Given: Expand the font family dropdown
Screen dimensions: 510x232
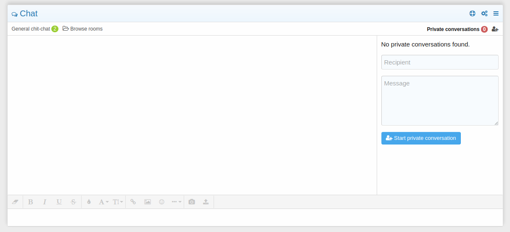Looking at the screenshot, I should click(103, 202).
